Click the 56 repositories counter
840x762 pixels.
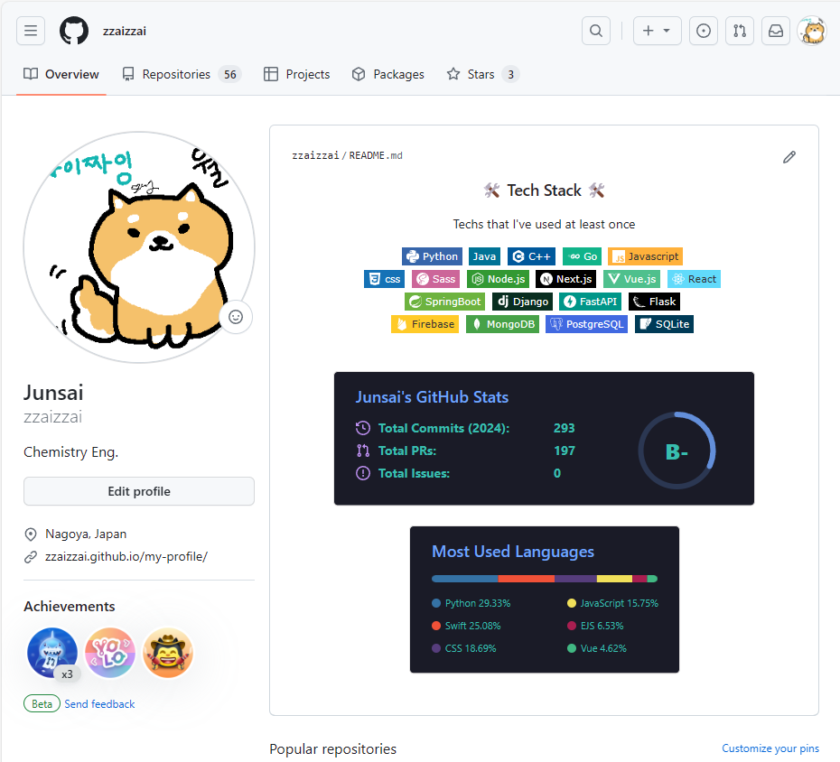click(229, 74)
